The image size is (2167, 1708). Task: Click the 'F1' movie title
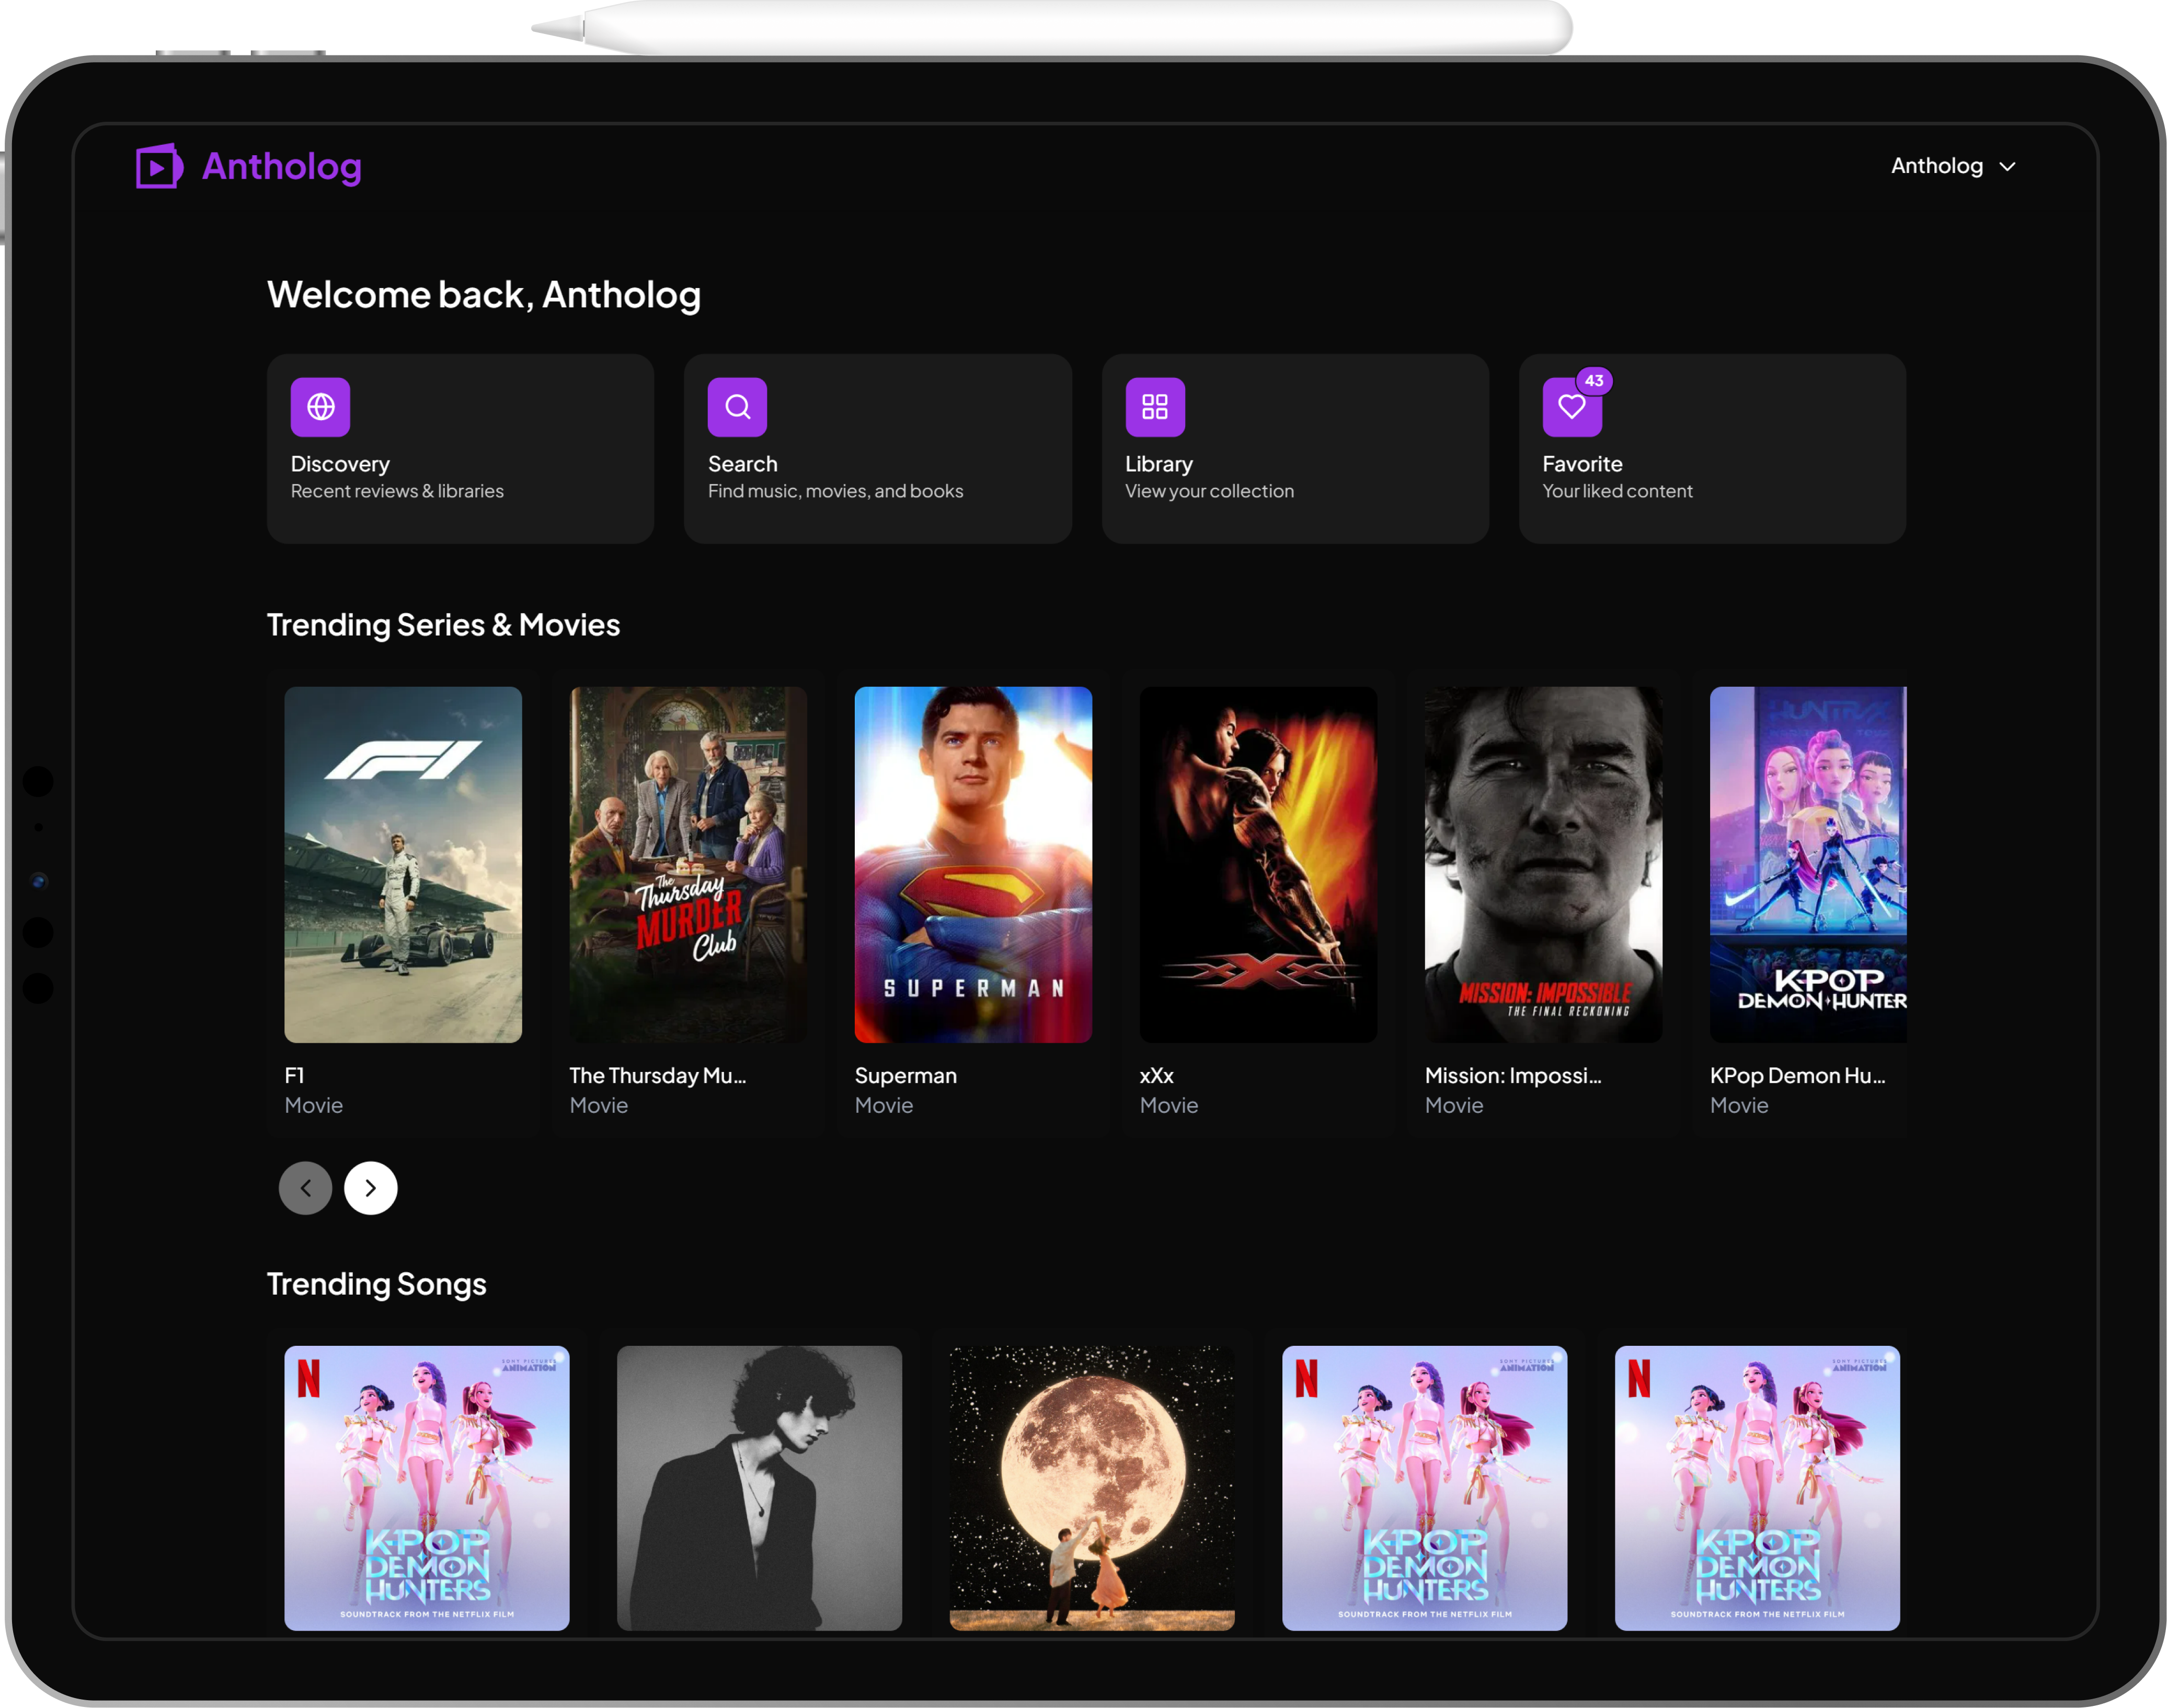[294, 1076]
